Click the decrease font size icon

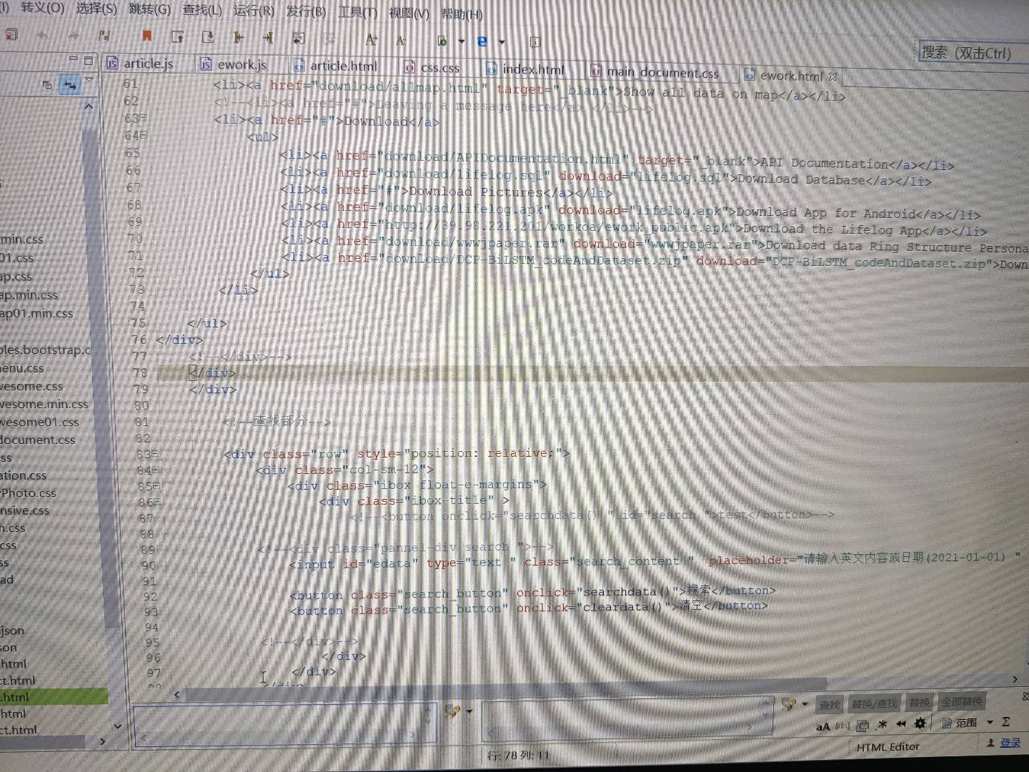(401, 41)
